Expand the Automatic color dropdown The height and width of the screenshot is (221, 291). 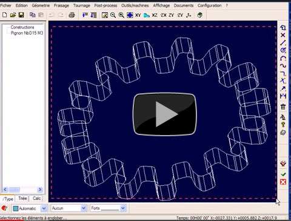click(x=44, y=208)
